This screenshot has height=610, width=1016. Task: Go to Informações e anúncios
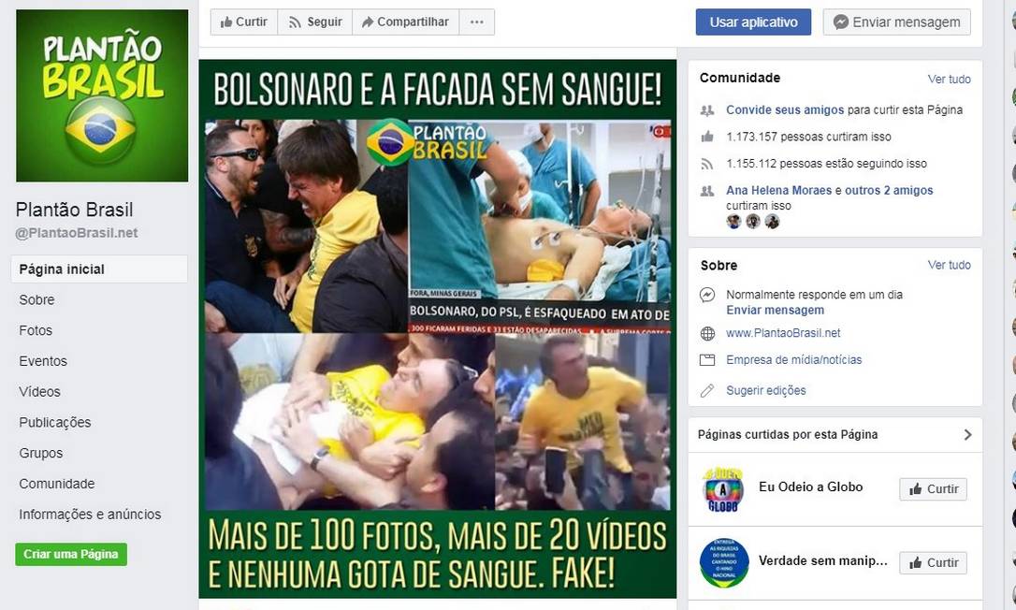tap(90, 514)
